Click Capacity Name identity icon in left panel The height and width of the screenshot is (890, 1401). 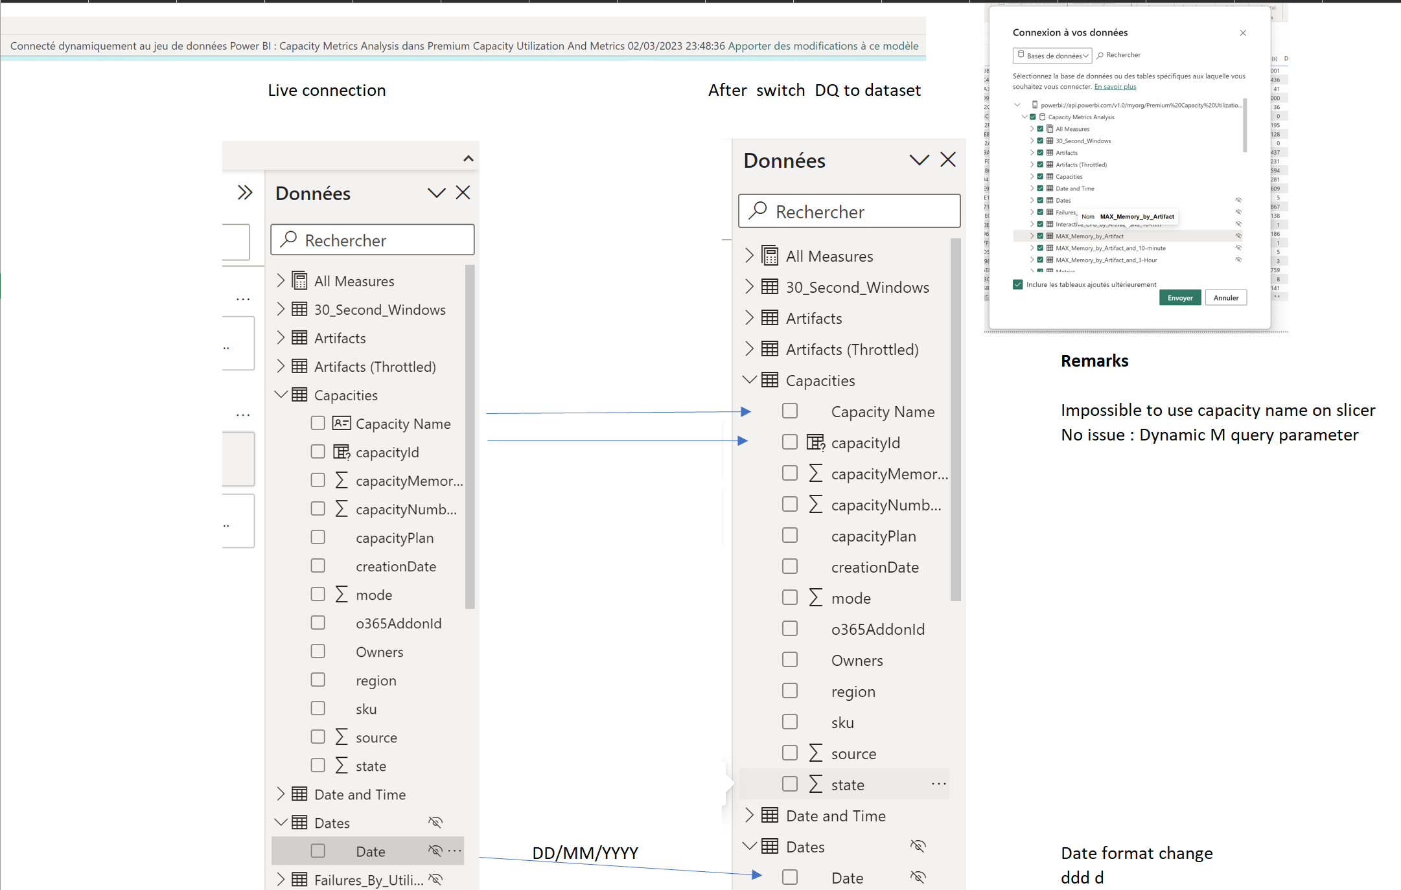pyautogui.click(x=342, y=423)
